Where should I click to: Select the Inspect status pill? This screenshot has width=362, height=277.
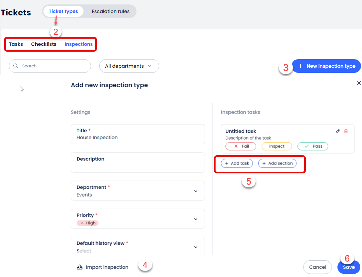(276, 146)
